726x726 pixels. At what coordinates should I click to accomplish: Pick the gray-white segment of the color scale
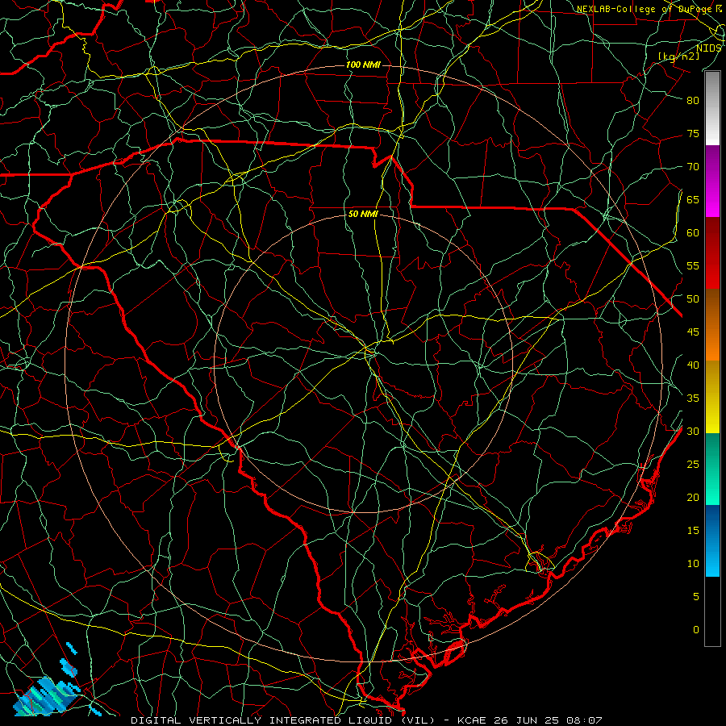[x=712, y=108]
